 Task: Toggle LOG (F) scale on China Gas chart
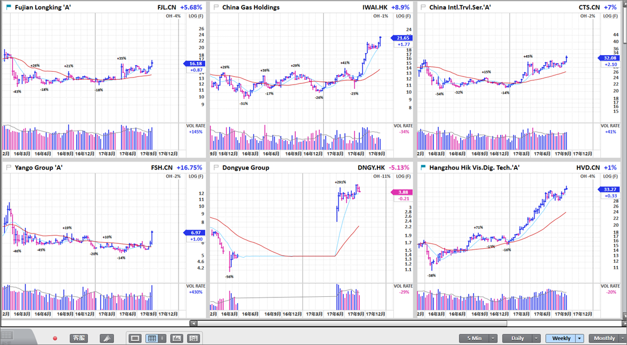click(x=403, y=16)
